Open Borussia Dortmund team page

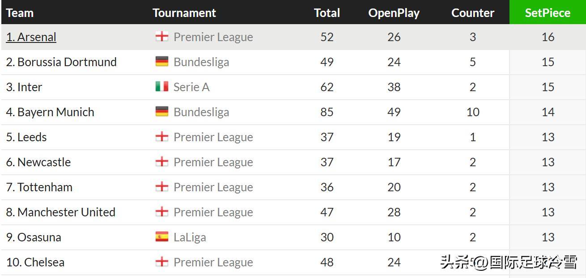click(x=61, y=62)
